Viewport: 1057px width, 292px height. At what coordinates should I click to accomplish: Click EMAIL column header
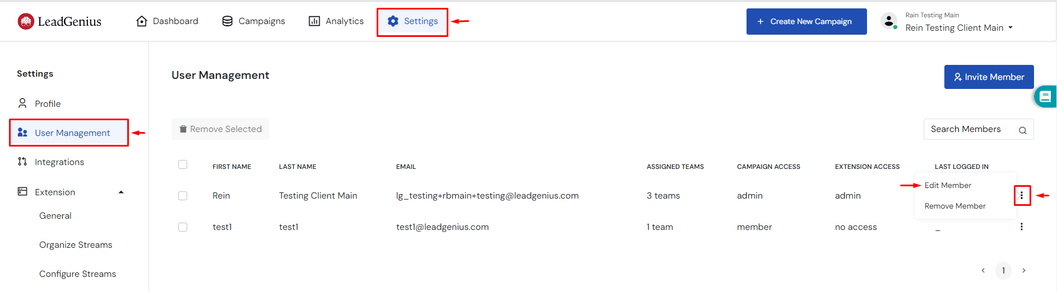pos(406,167)
